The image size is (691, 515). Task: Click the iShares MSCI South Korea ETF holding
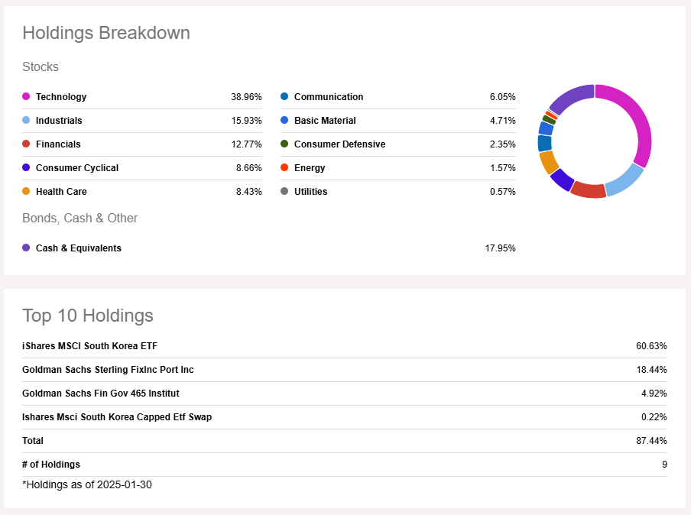pos(89,346)
